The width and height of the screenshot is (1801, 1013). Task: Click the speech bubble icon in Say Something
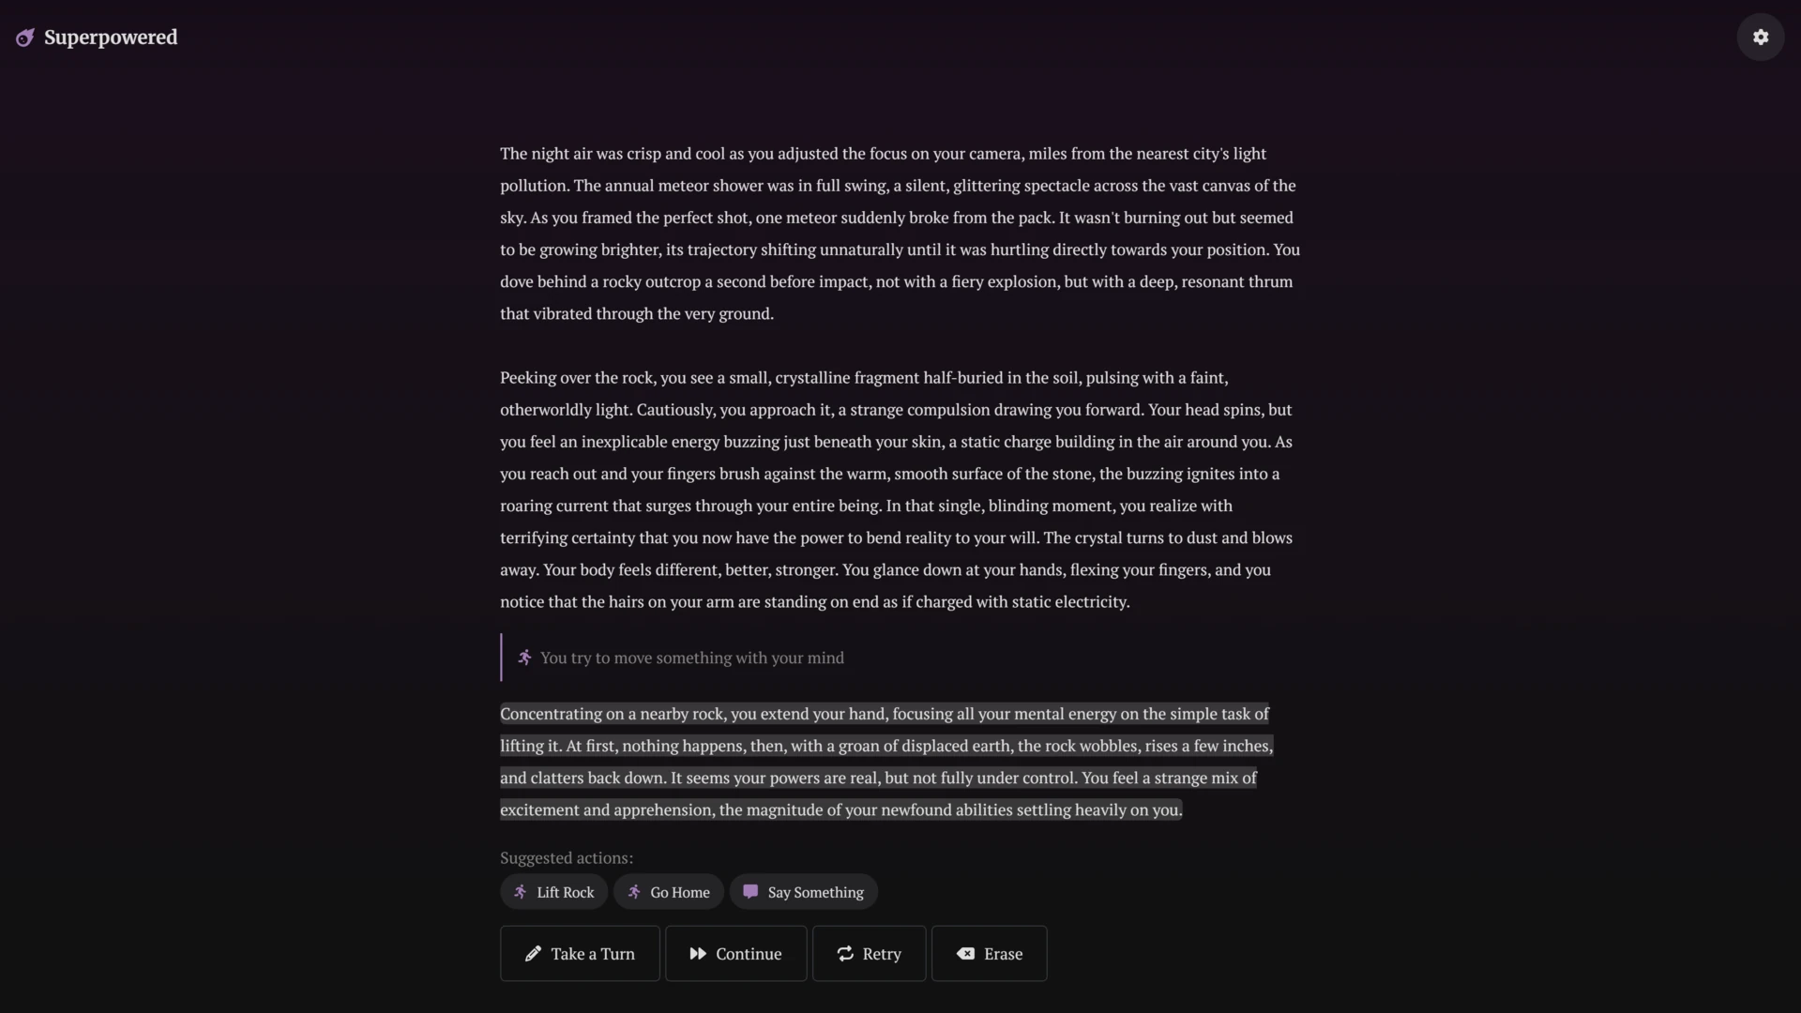tap(750, 891)
